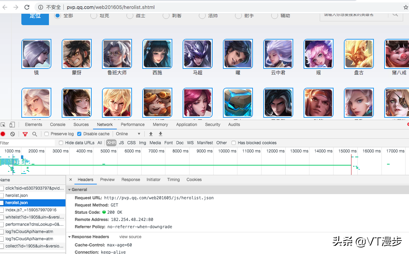Select the collect?id=1905 request row
The width and height of the screenshot is (409, 254).
click(x=33, y=246)
